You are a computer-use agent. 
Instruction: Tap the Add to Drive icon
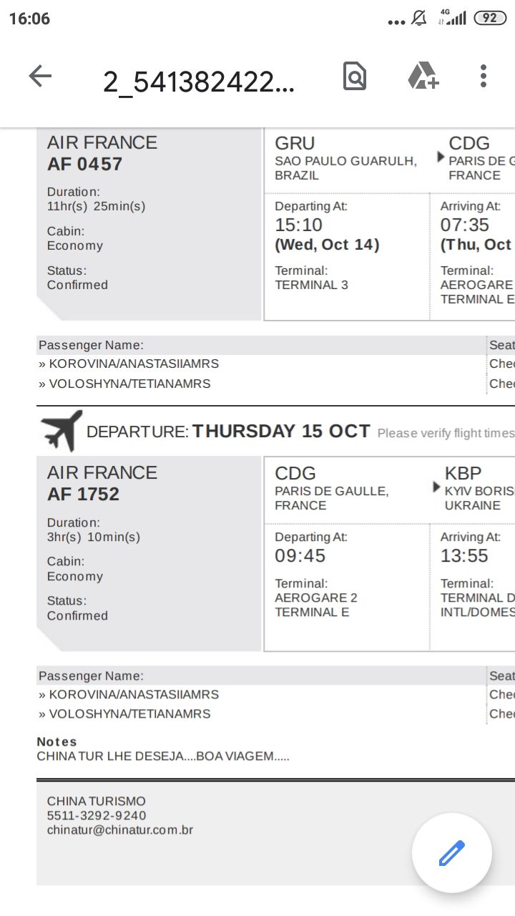point(423,76)
